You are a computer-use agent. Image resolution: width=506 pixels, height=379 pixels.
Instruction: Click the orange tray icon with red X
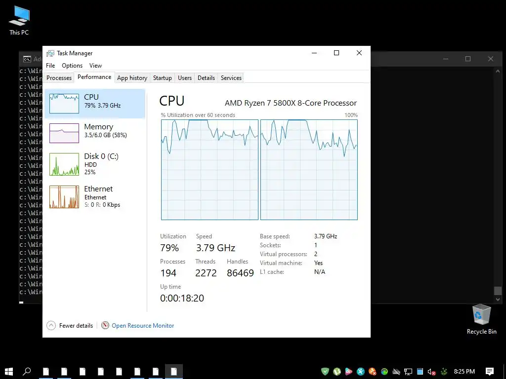373,372
